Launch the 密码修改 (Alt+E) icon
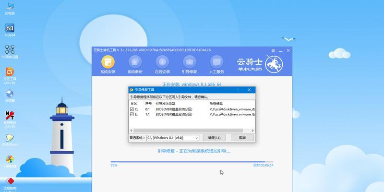This screenshot has width=384, height=192. pos(10,120)
